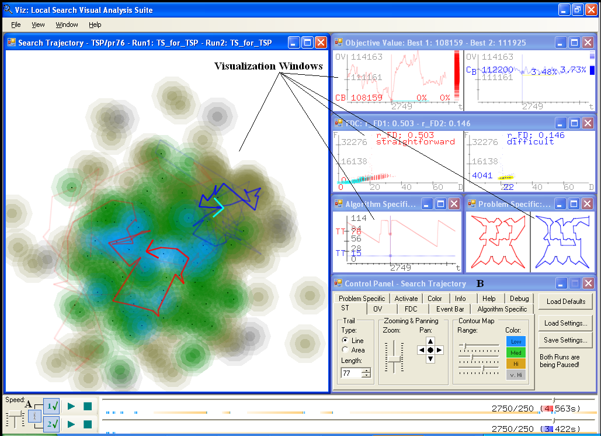Screen dimensions: 601x436
Task: Pan the trajectory view right
Action: [439, 350]
